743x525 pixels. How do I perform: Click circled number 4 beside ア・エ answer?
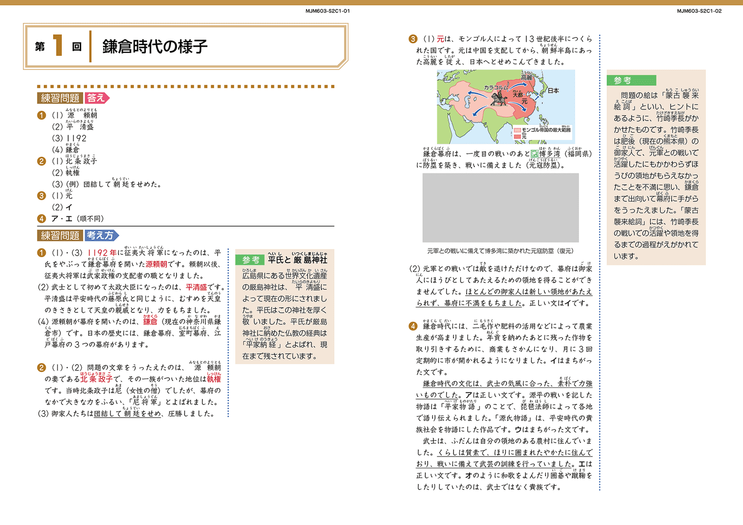42,219
